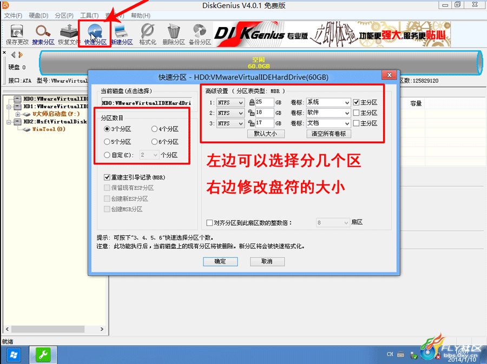The width and height of the screenshot is (487, 364).
Task: Select 6 partitions (6个分区) radio
Action: click(x=154, y=142)
